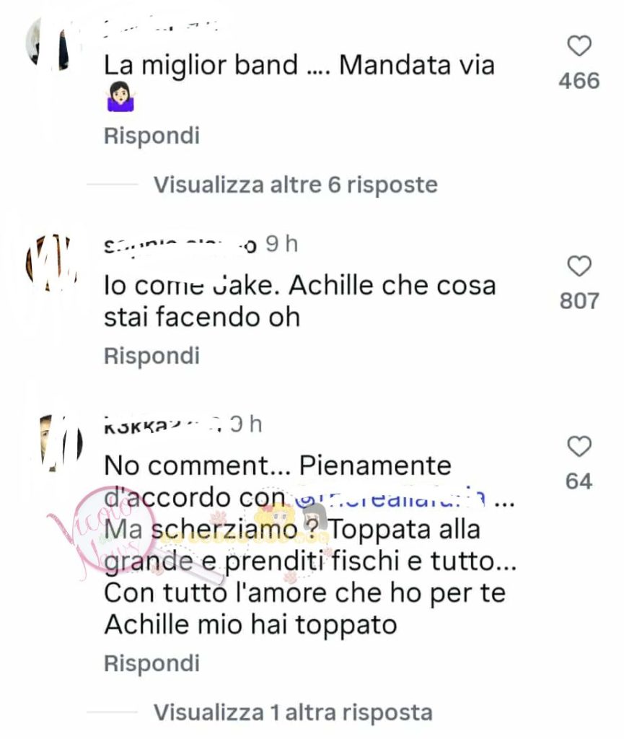This screenshot has height=739, width=624.
Task: Open the 807 likes count
Action: (579, 301)
